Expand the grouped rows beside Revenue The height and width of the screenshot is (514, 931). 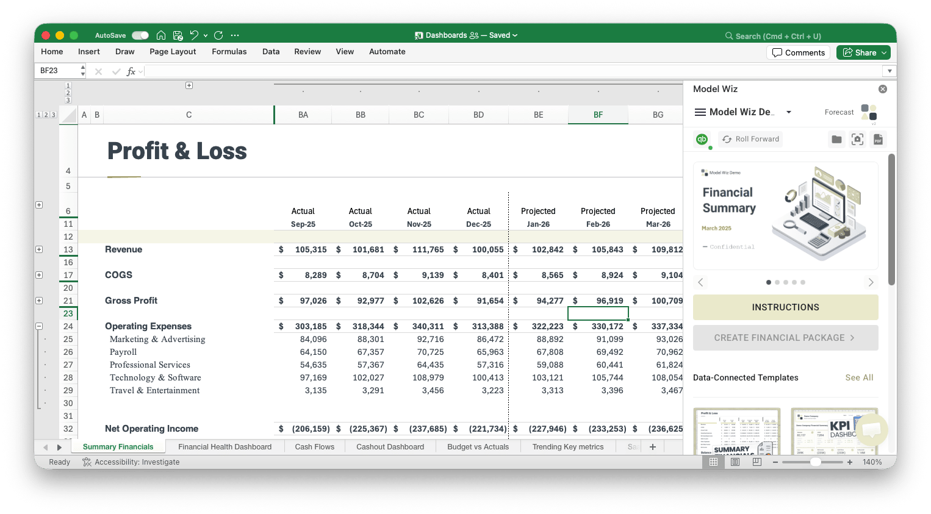(39, 249)
